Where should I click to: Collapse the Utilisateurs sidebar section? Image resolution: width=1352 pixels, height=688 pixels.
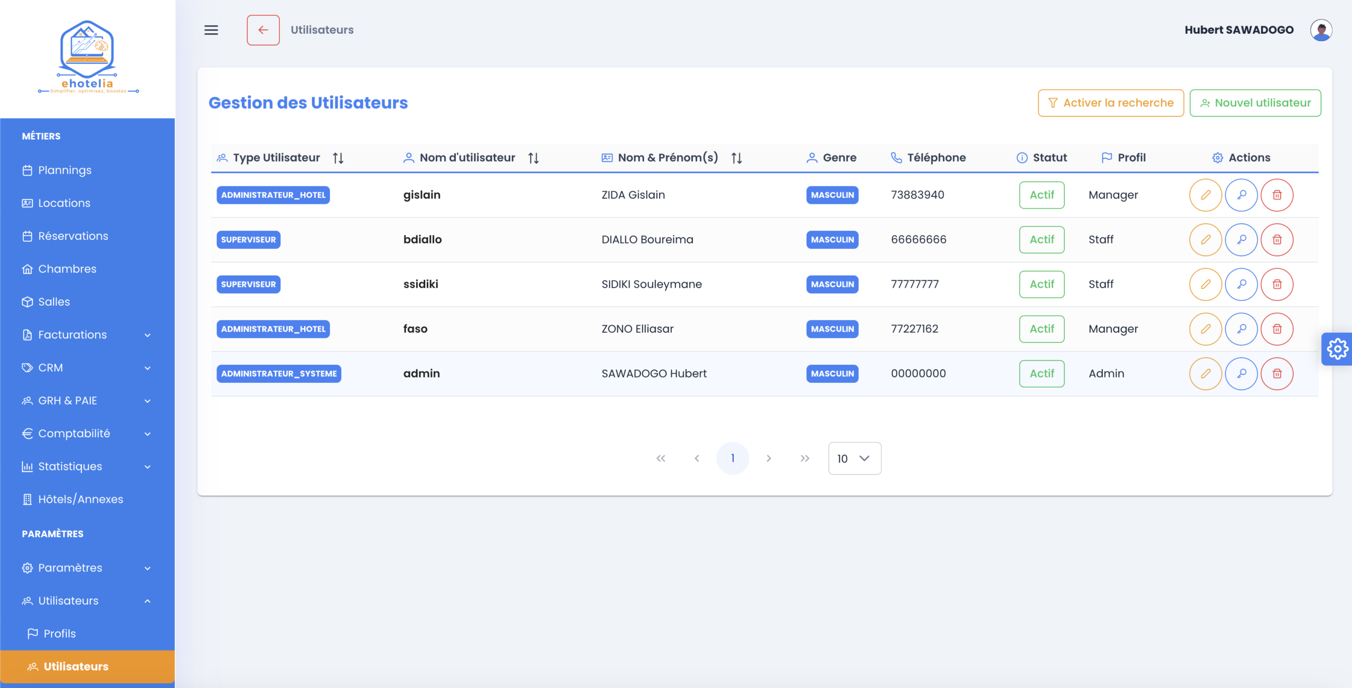pos(87,601)
